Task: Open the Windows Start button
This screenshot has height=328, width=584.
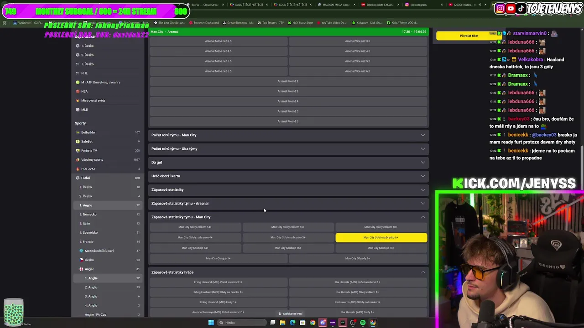Action: (x=211, y=323)
